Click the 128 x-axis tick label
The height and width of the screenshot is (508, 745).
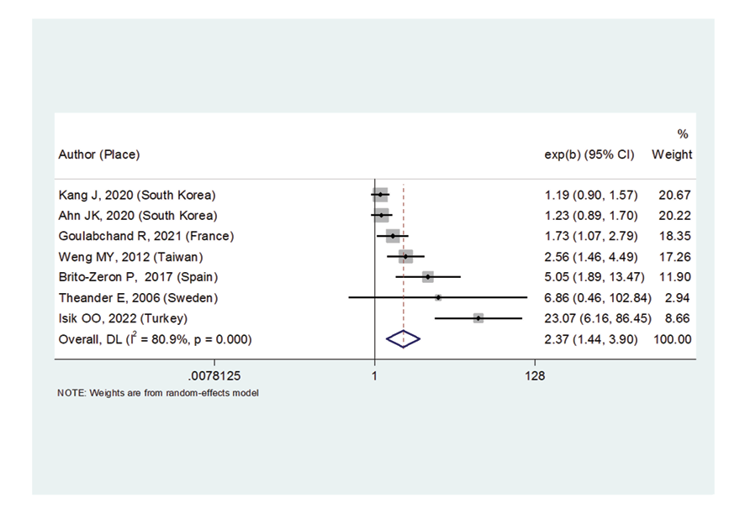pyautogui.click(x=535, y=376)
